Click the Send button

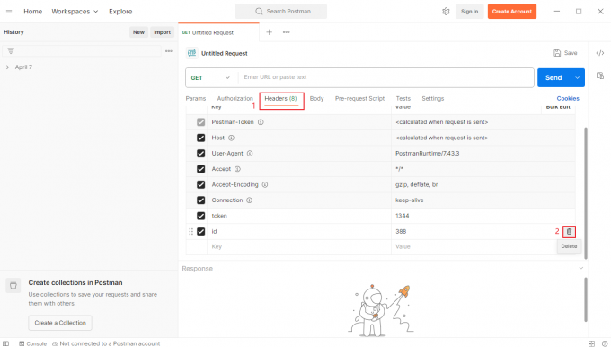(553, 77)
